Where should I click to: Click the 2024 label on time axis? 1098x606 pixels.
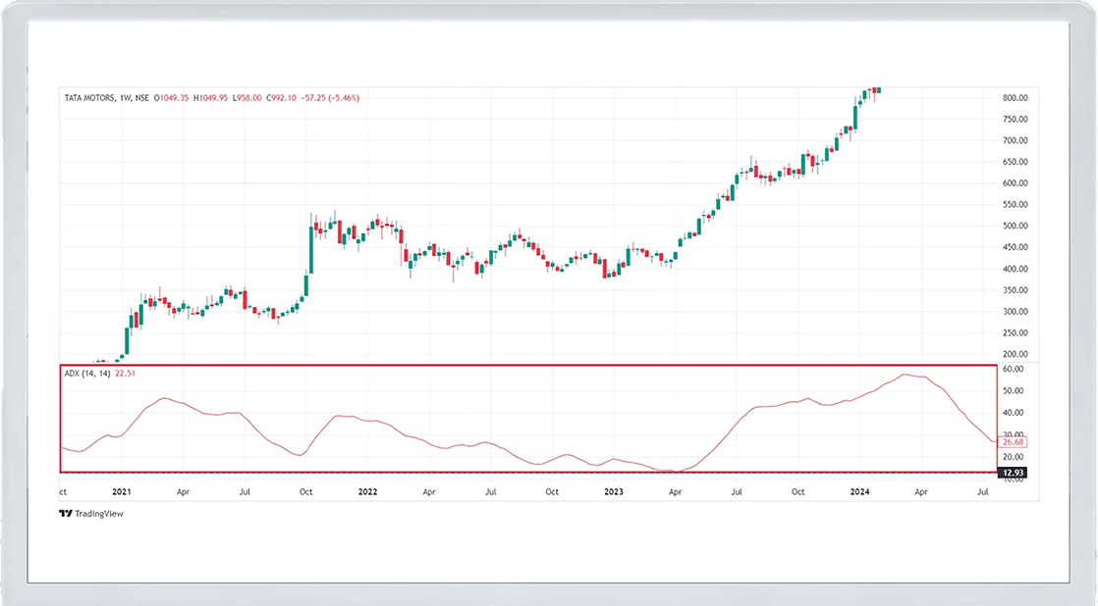[x=860, y=490]
